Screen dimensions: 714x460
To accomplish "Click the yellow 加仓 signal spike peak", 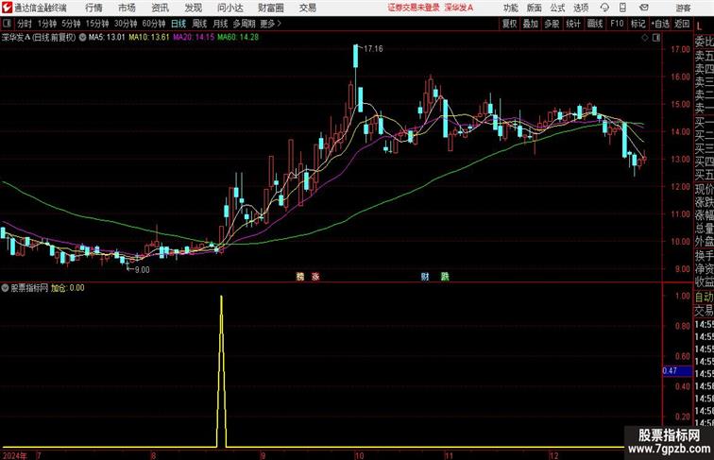I will pos(221,298).
